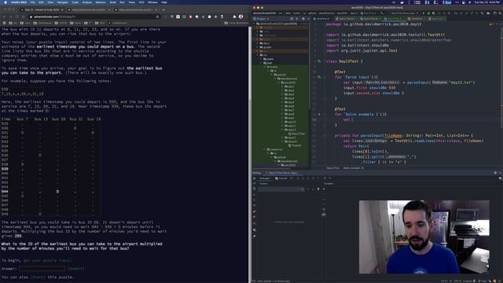Click the date and time in menu bar
This screenshot has width=503, height=283.
(x=486, y=2)
